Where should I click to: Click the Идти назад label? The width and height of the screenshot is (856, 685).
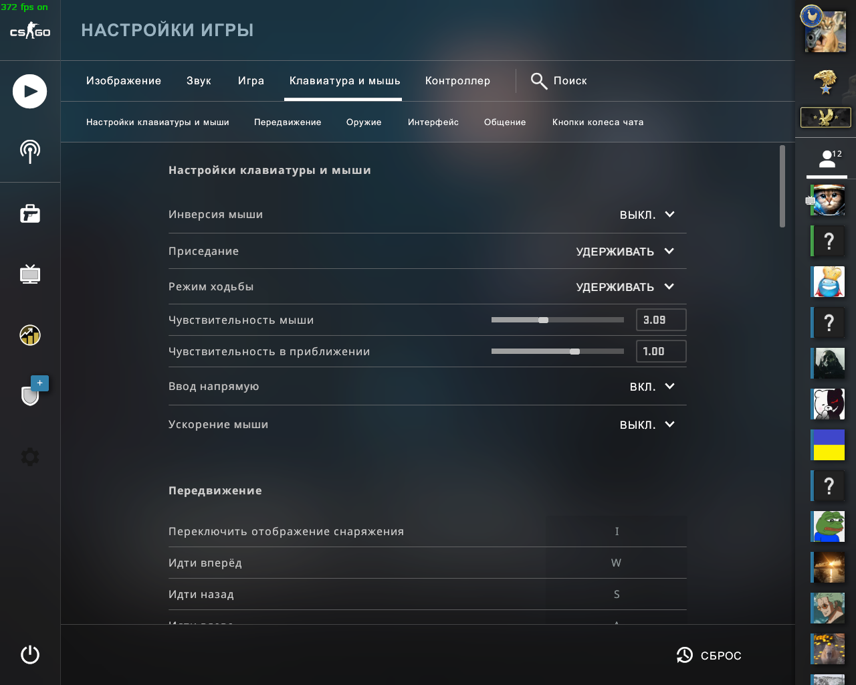pos(201,595)
